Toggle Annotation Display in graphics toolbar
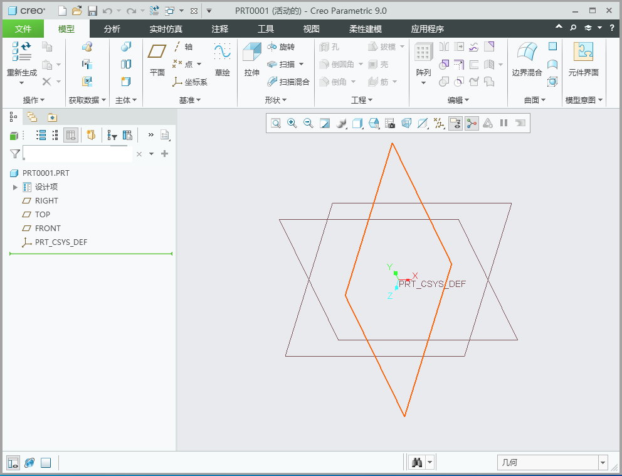The height and width of the screenshot is (476, 622). [x=455, y=123]
